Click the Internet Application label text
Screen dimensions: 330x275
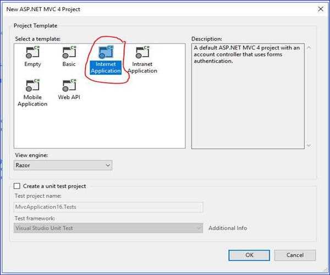click(105, 68)
